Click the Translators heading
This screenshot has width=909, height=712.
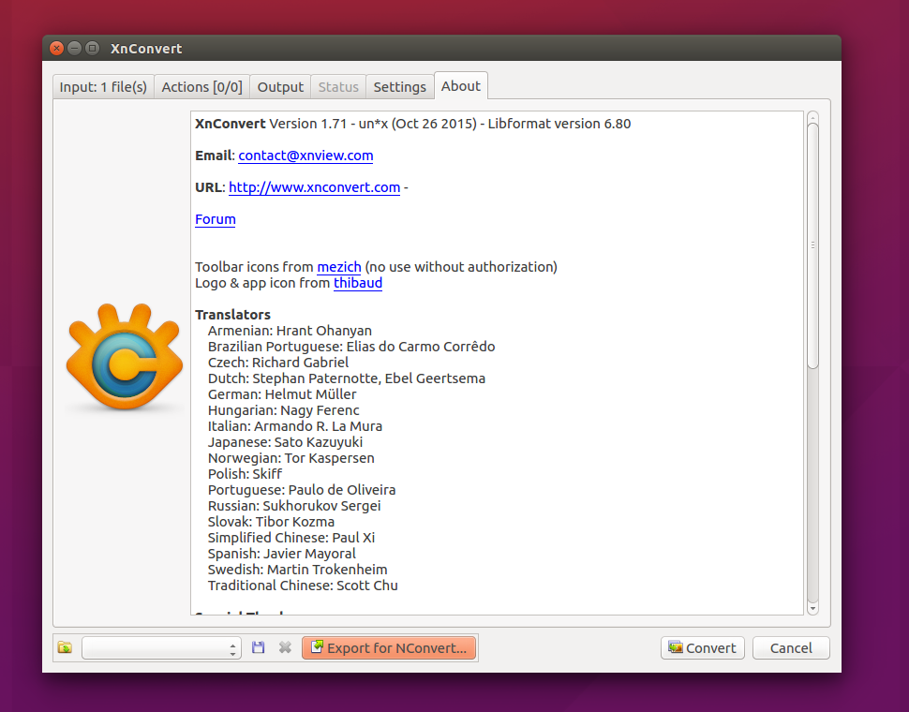[x=232, y=315]
